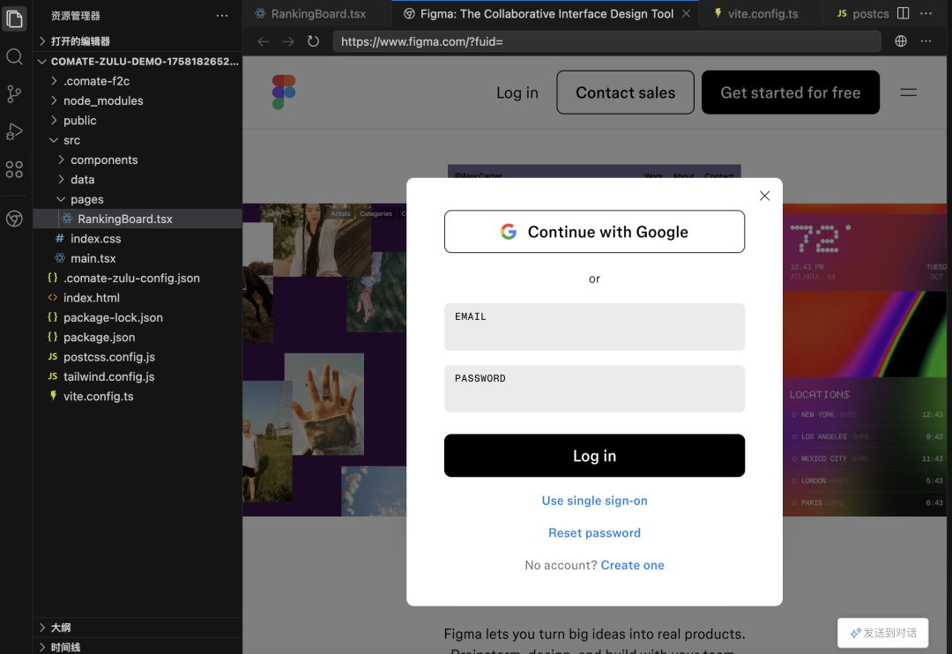Go back in the embedded browser
The image size is (952, 654).
point(263,41)
